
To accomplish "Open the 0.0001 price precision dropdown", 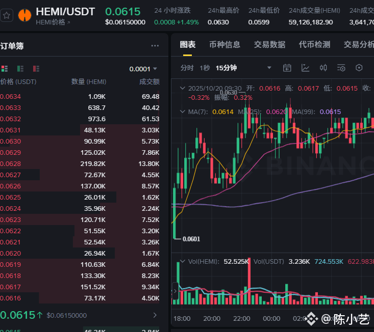I will [143, 69].
